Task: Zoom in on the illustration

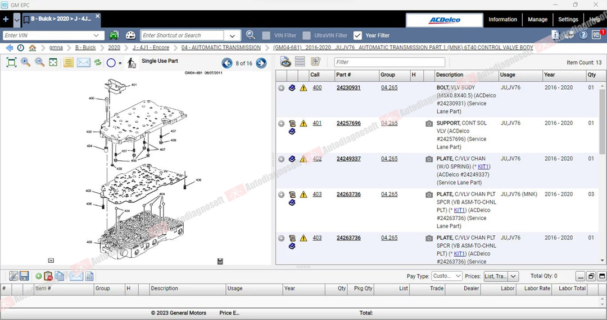Action: [x=25, y=62]
